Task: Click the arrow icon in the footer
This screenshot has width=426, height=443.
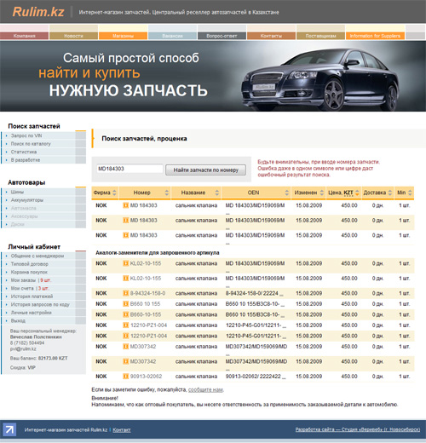Action: point(9,429)
